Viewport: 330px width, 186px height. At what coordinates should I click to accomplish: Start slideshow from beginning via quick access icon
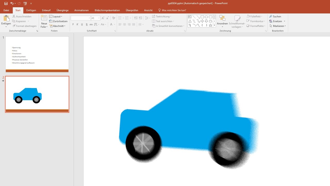coord(25,3)
